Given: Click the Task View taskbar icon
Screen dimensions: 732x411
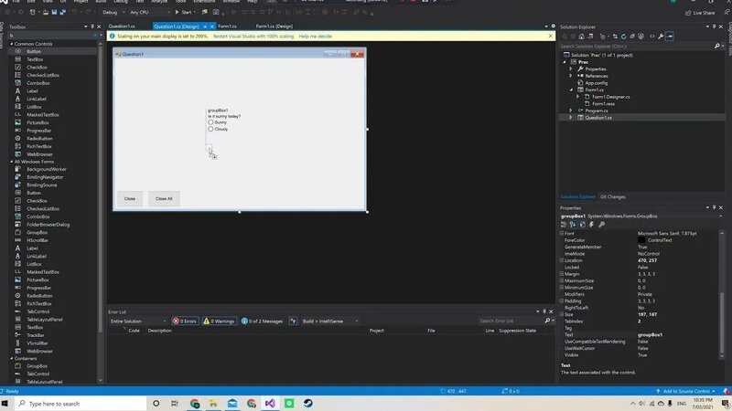Looking at the screenshot, I should point(175,403).
